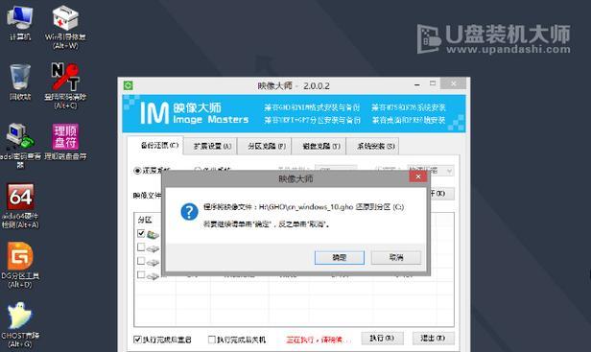The width and height of the screenshot is (591, 352).
Task: Click the red 正在执行 status text
Action: pyautogui.click(x=318, y=340)
